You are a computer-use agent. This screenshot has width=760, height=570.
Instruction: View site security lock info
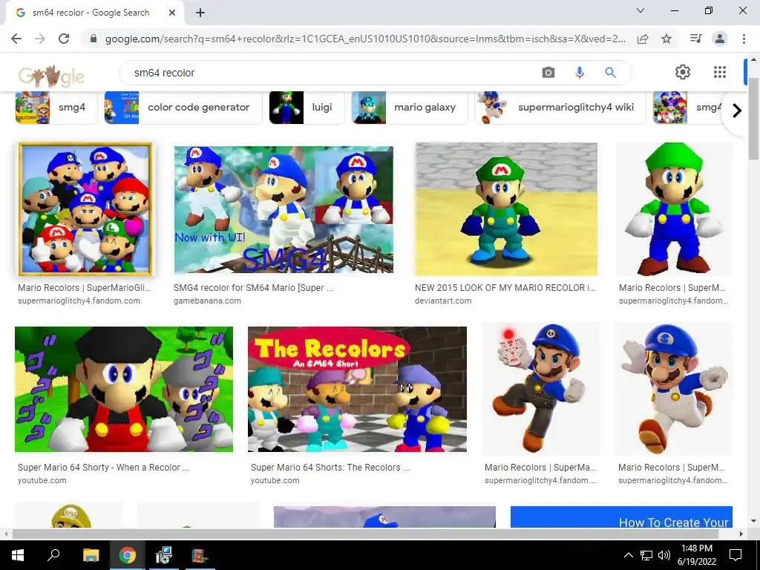click(x=94, y=39)
